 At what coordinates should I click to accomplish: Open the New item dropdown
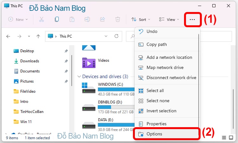[18, 20]
